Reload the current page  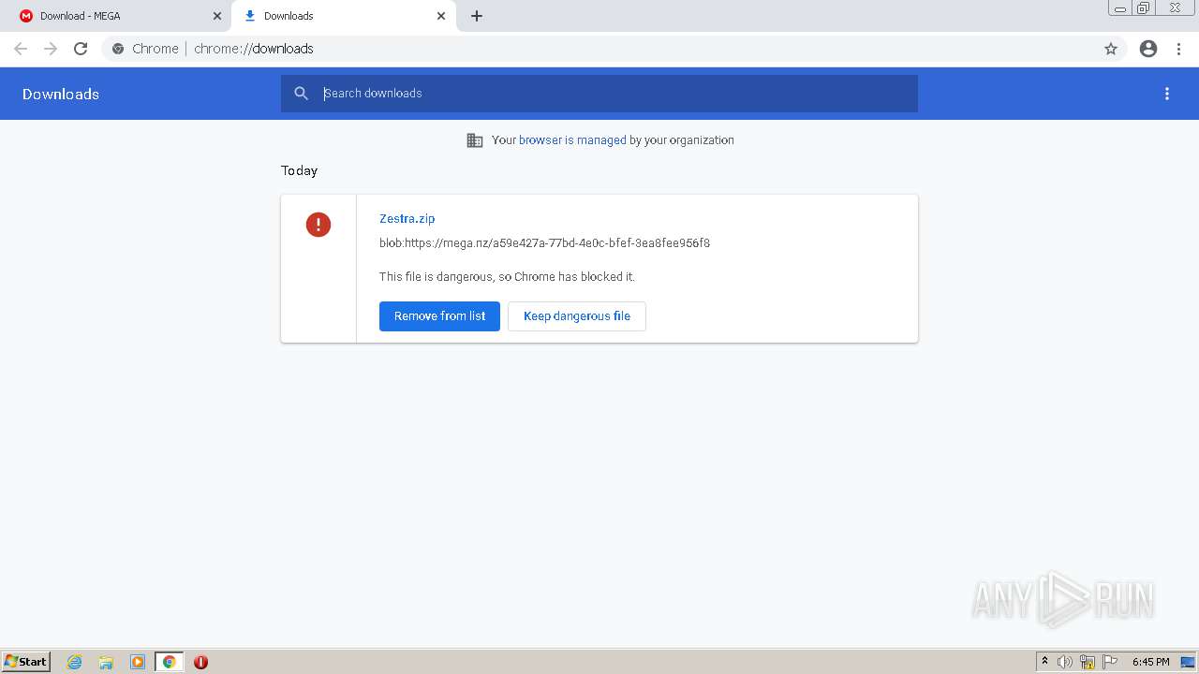(81, 49)
